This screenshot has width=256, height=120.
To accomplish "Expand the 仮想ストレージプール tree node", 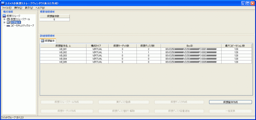I will (x=4, y=19).
